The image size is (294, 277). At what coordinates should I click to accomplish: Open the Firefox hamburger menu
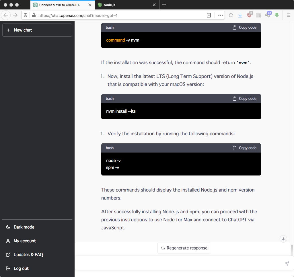pos(289,15)
